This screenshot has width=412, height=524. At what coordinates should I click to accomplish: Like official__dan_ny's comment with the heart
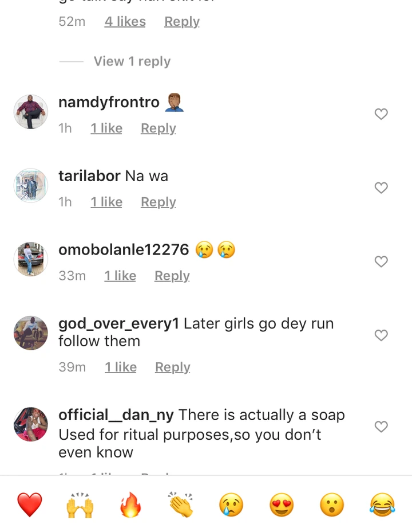pyautogui.click(x=381, y=427)
